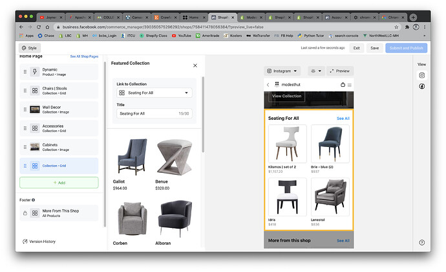Click the Idris chair product in preview
This screenshot has height=272, width=446.
click(287, 197)
